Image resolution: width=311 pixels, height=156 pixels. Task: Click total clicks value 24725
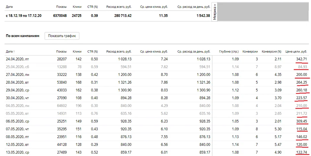click(x=76, y=16)
